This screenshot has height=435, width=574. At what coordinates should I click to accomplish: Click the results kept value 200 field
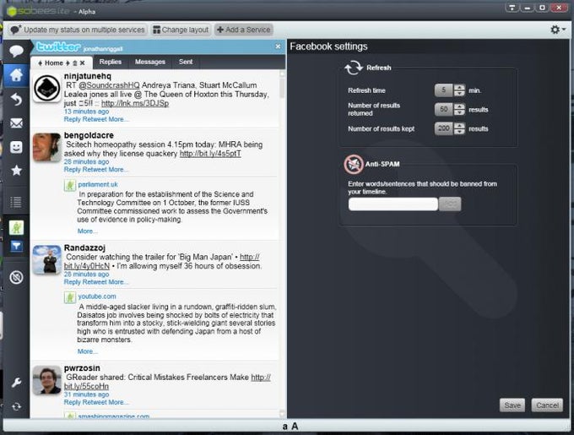click(x=444, y=128)
